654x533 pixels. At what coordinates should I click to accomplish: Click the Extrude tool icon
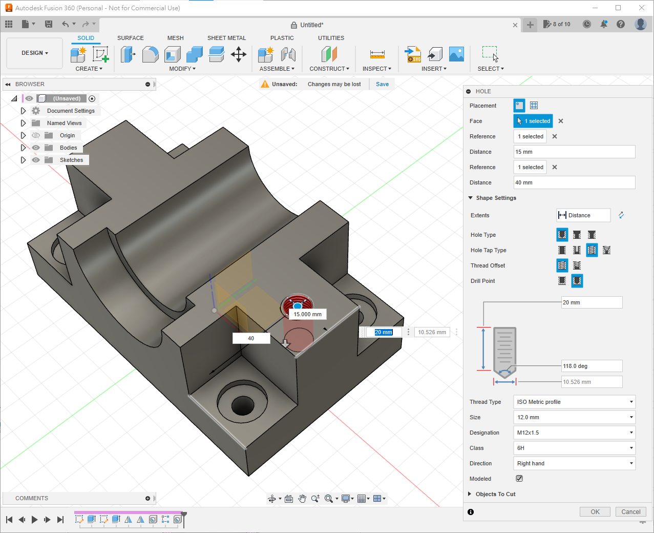(128, 54)
